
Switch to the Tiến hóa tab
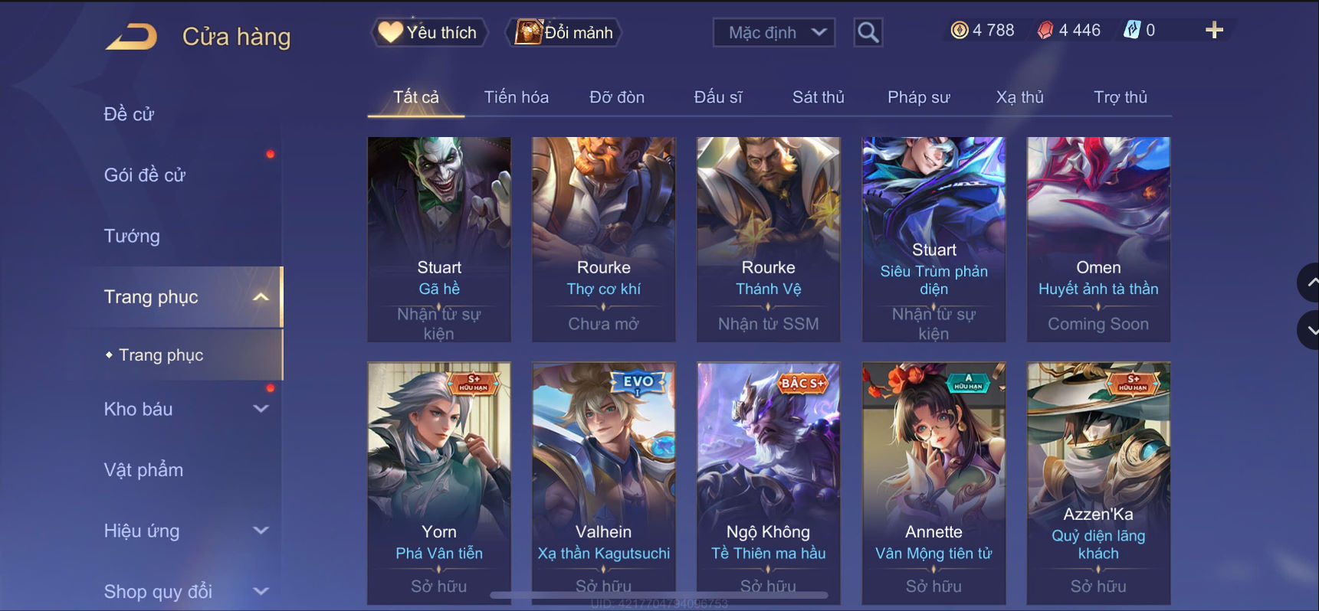[516, 97]
